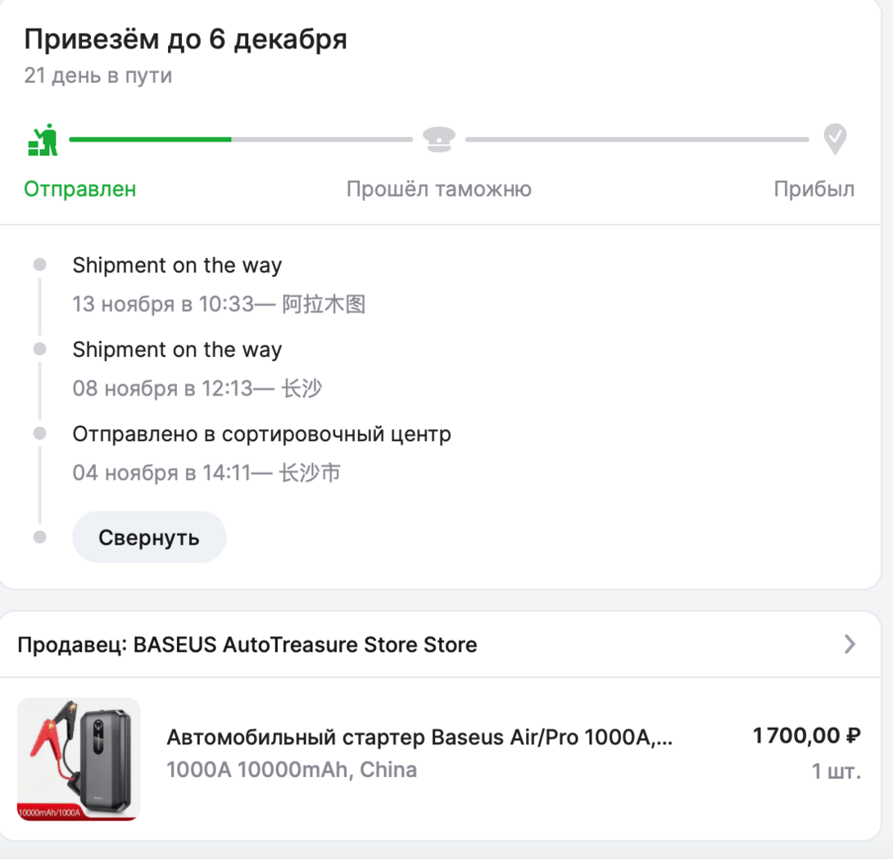
Task: Click the timeline dot for 13 November
Action: (x=39, y=265)
